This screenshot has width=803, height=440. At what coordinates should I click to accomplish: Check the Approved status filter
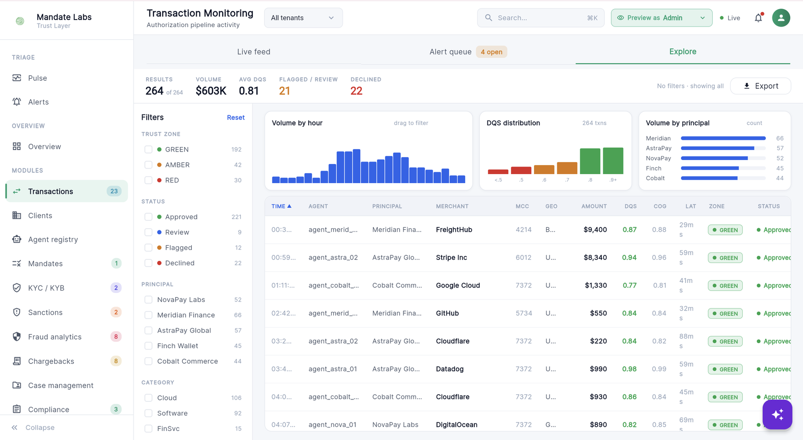(148, 217)
